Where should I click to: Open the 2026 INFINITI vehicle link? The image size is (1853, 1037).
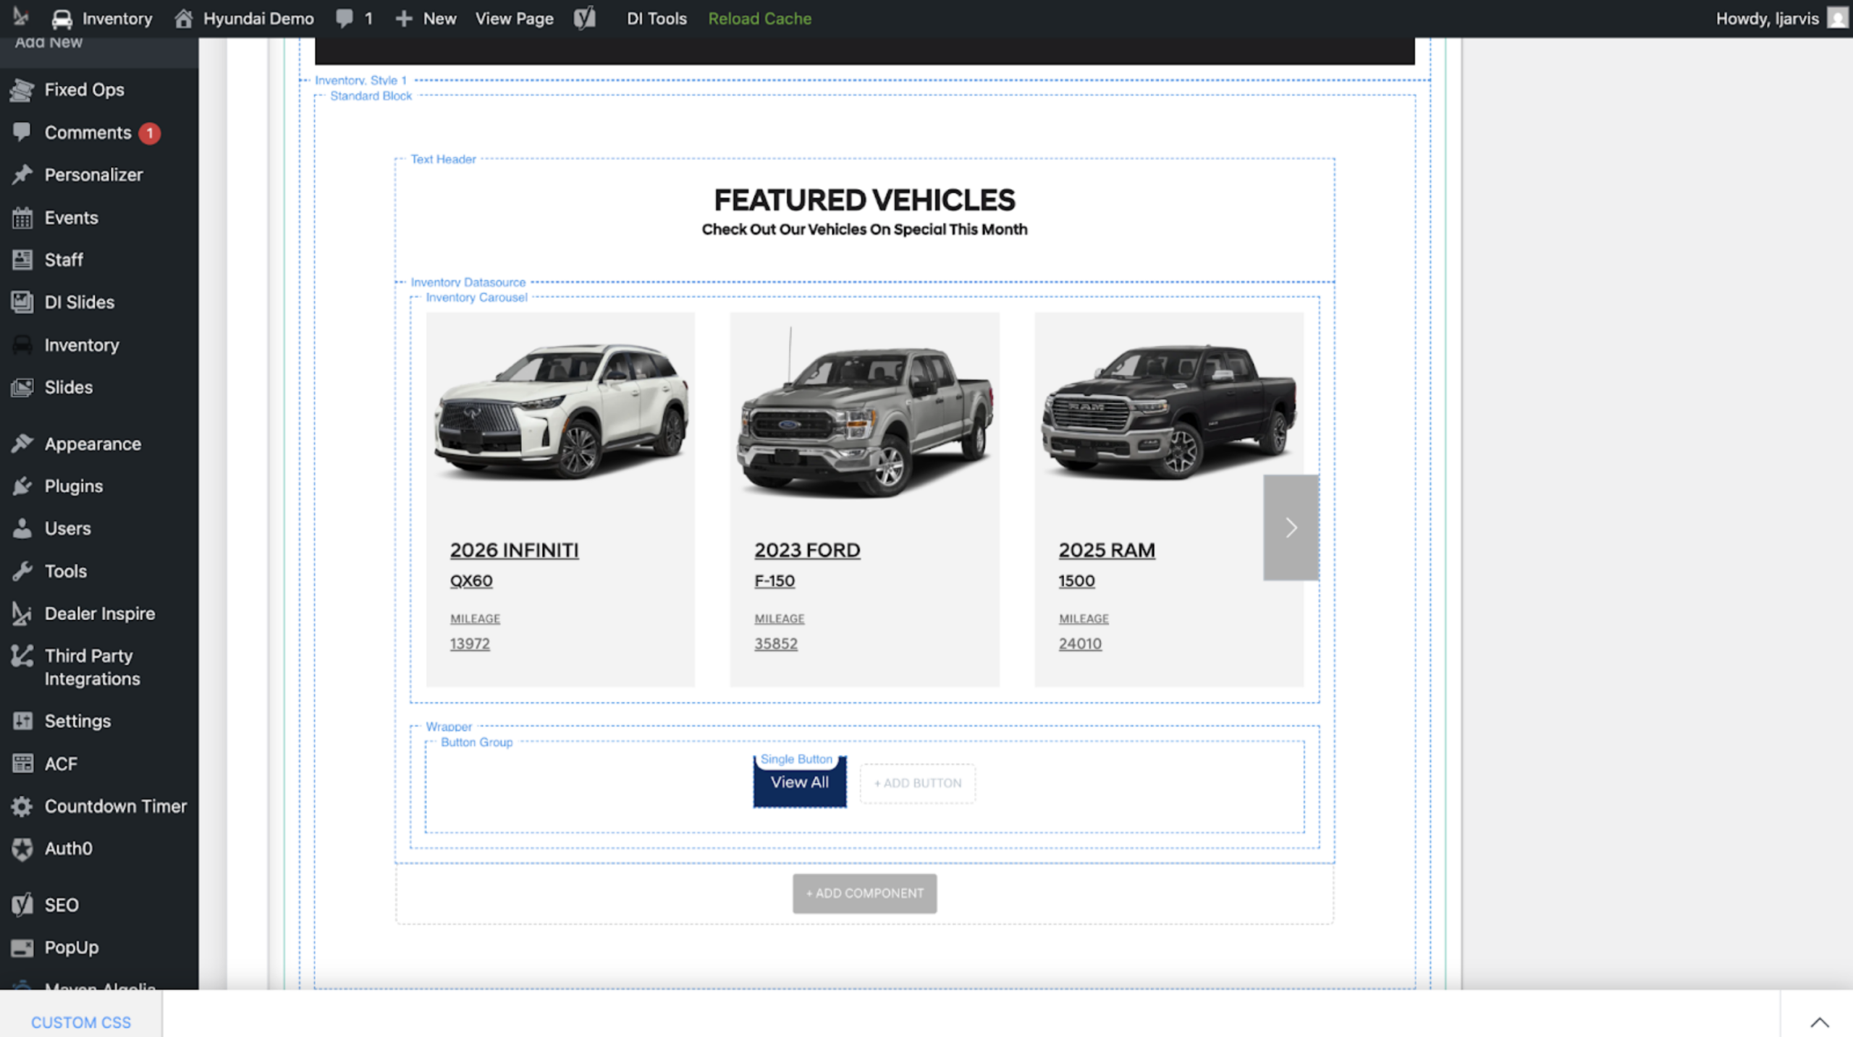coord(514,550)
